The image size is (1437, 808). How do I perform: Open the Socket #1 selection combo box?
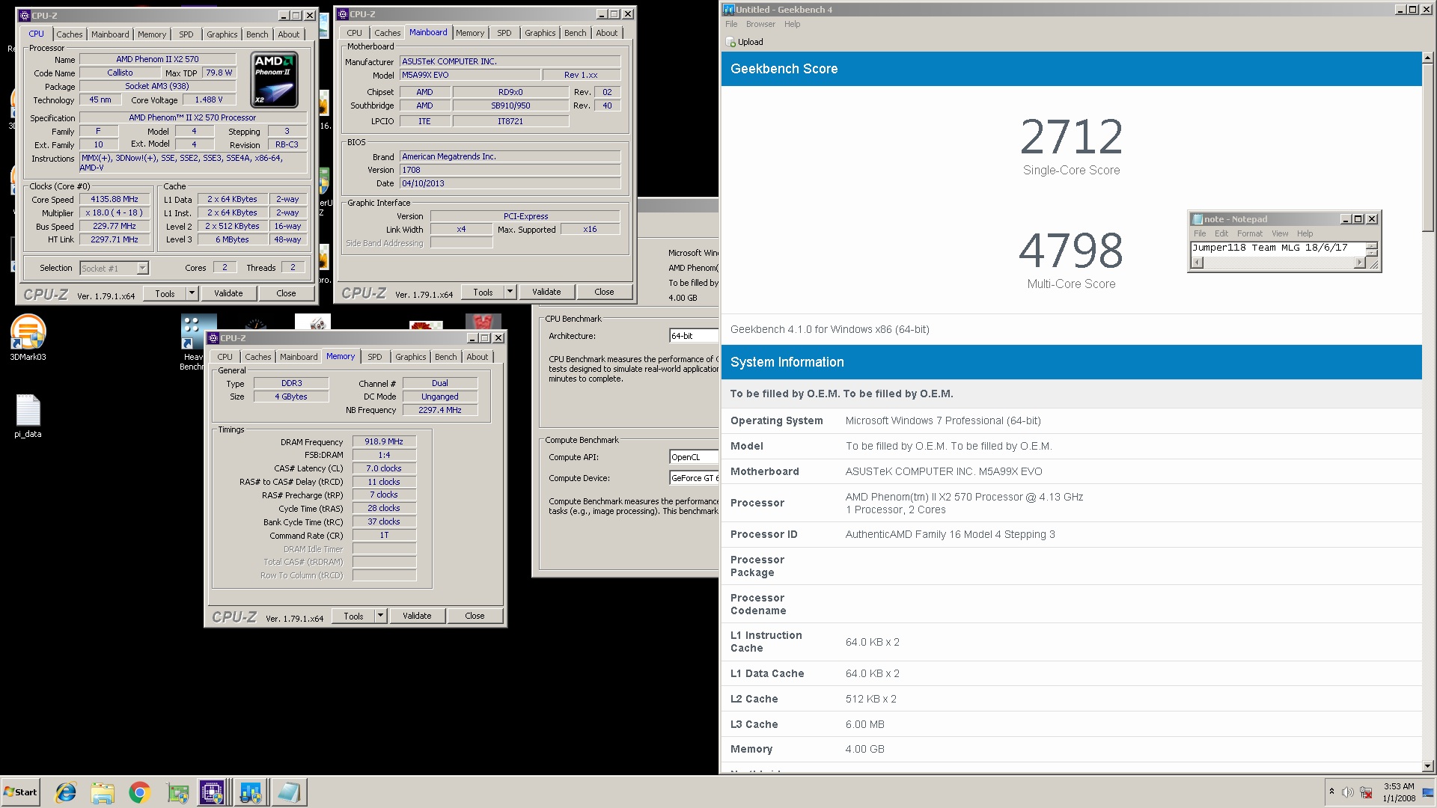[x=115, y=268]
